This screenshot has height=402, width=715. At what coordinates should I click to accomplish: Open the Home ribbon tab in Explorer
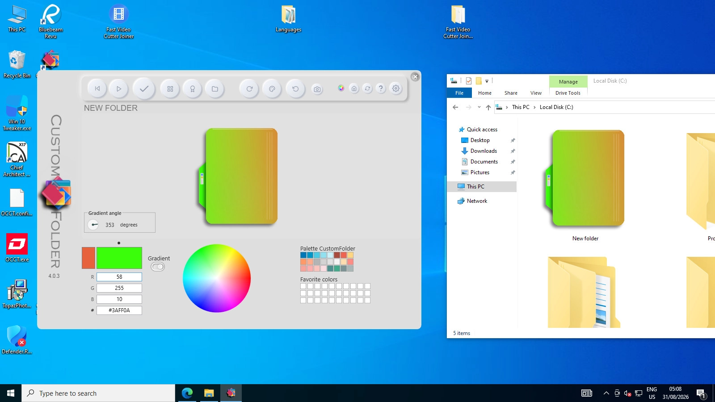[x=485, y=93]
